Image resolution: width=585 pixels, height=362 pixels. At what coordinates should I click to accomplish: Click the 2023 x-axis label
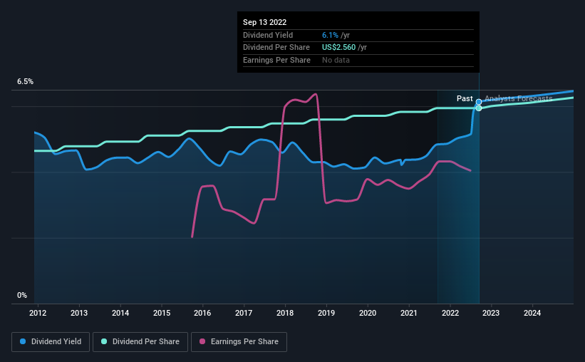pos(491,313)
